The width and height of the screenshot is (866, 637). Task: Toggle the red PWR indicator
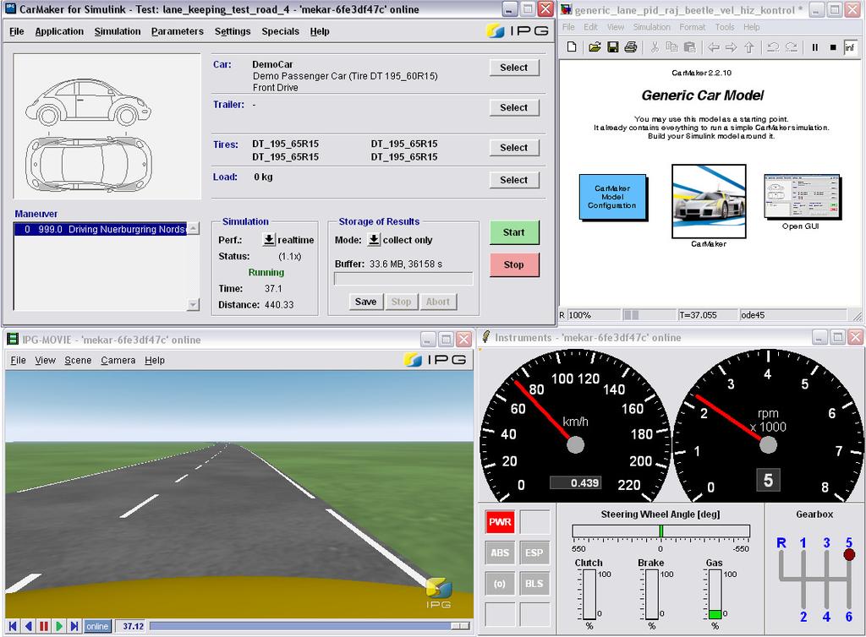click(500, 522)
